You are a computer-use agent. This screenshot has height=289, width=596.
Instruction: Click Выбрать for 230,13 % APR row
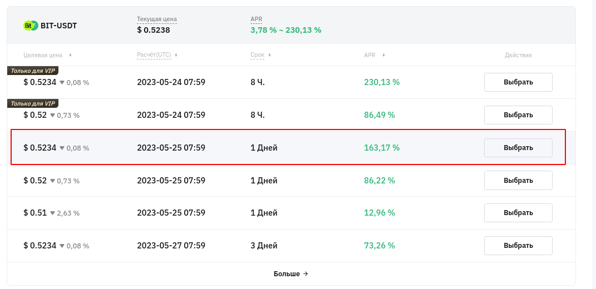click(x=518, y=82)
